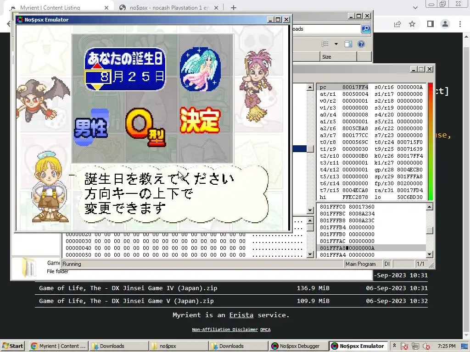This screenshot has width=470, height=352.
Task: Open the DMCA link
Action: 265,330
